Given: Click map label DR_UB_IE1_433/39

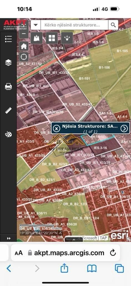Looking at the screenshot, I should coord(95,163).
